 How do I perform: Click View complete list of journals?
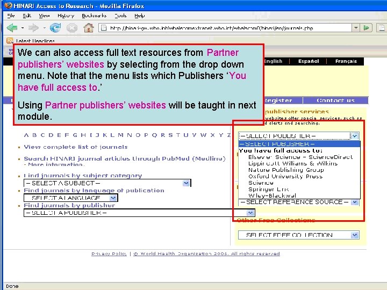(x=76, y=147)
